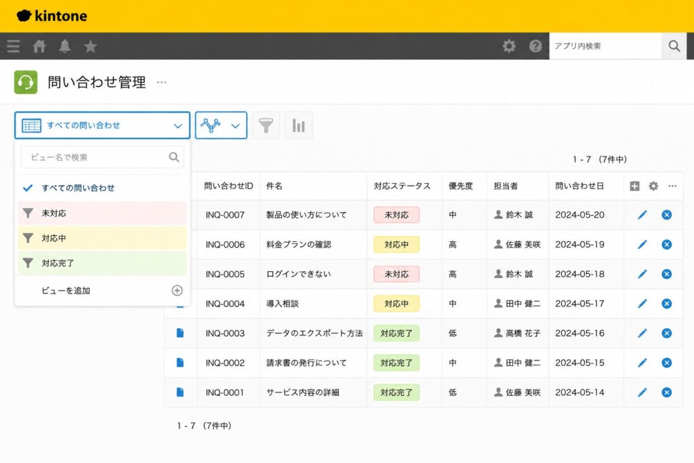Open details of record INQ-0003

(x=180, y=333)
